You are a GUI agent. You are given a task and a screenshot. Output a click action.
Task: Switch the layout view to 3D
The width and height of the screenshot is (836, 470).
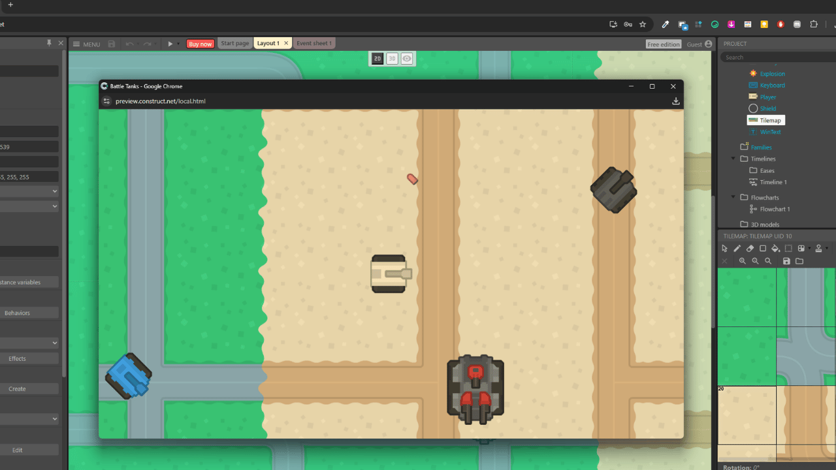(392, 59)
